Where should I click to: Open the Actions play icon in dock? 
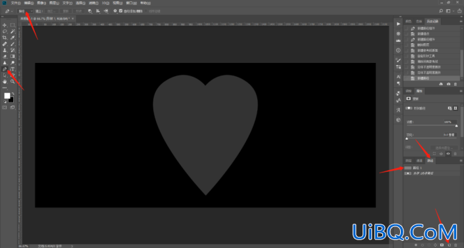[398, 24]
